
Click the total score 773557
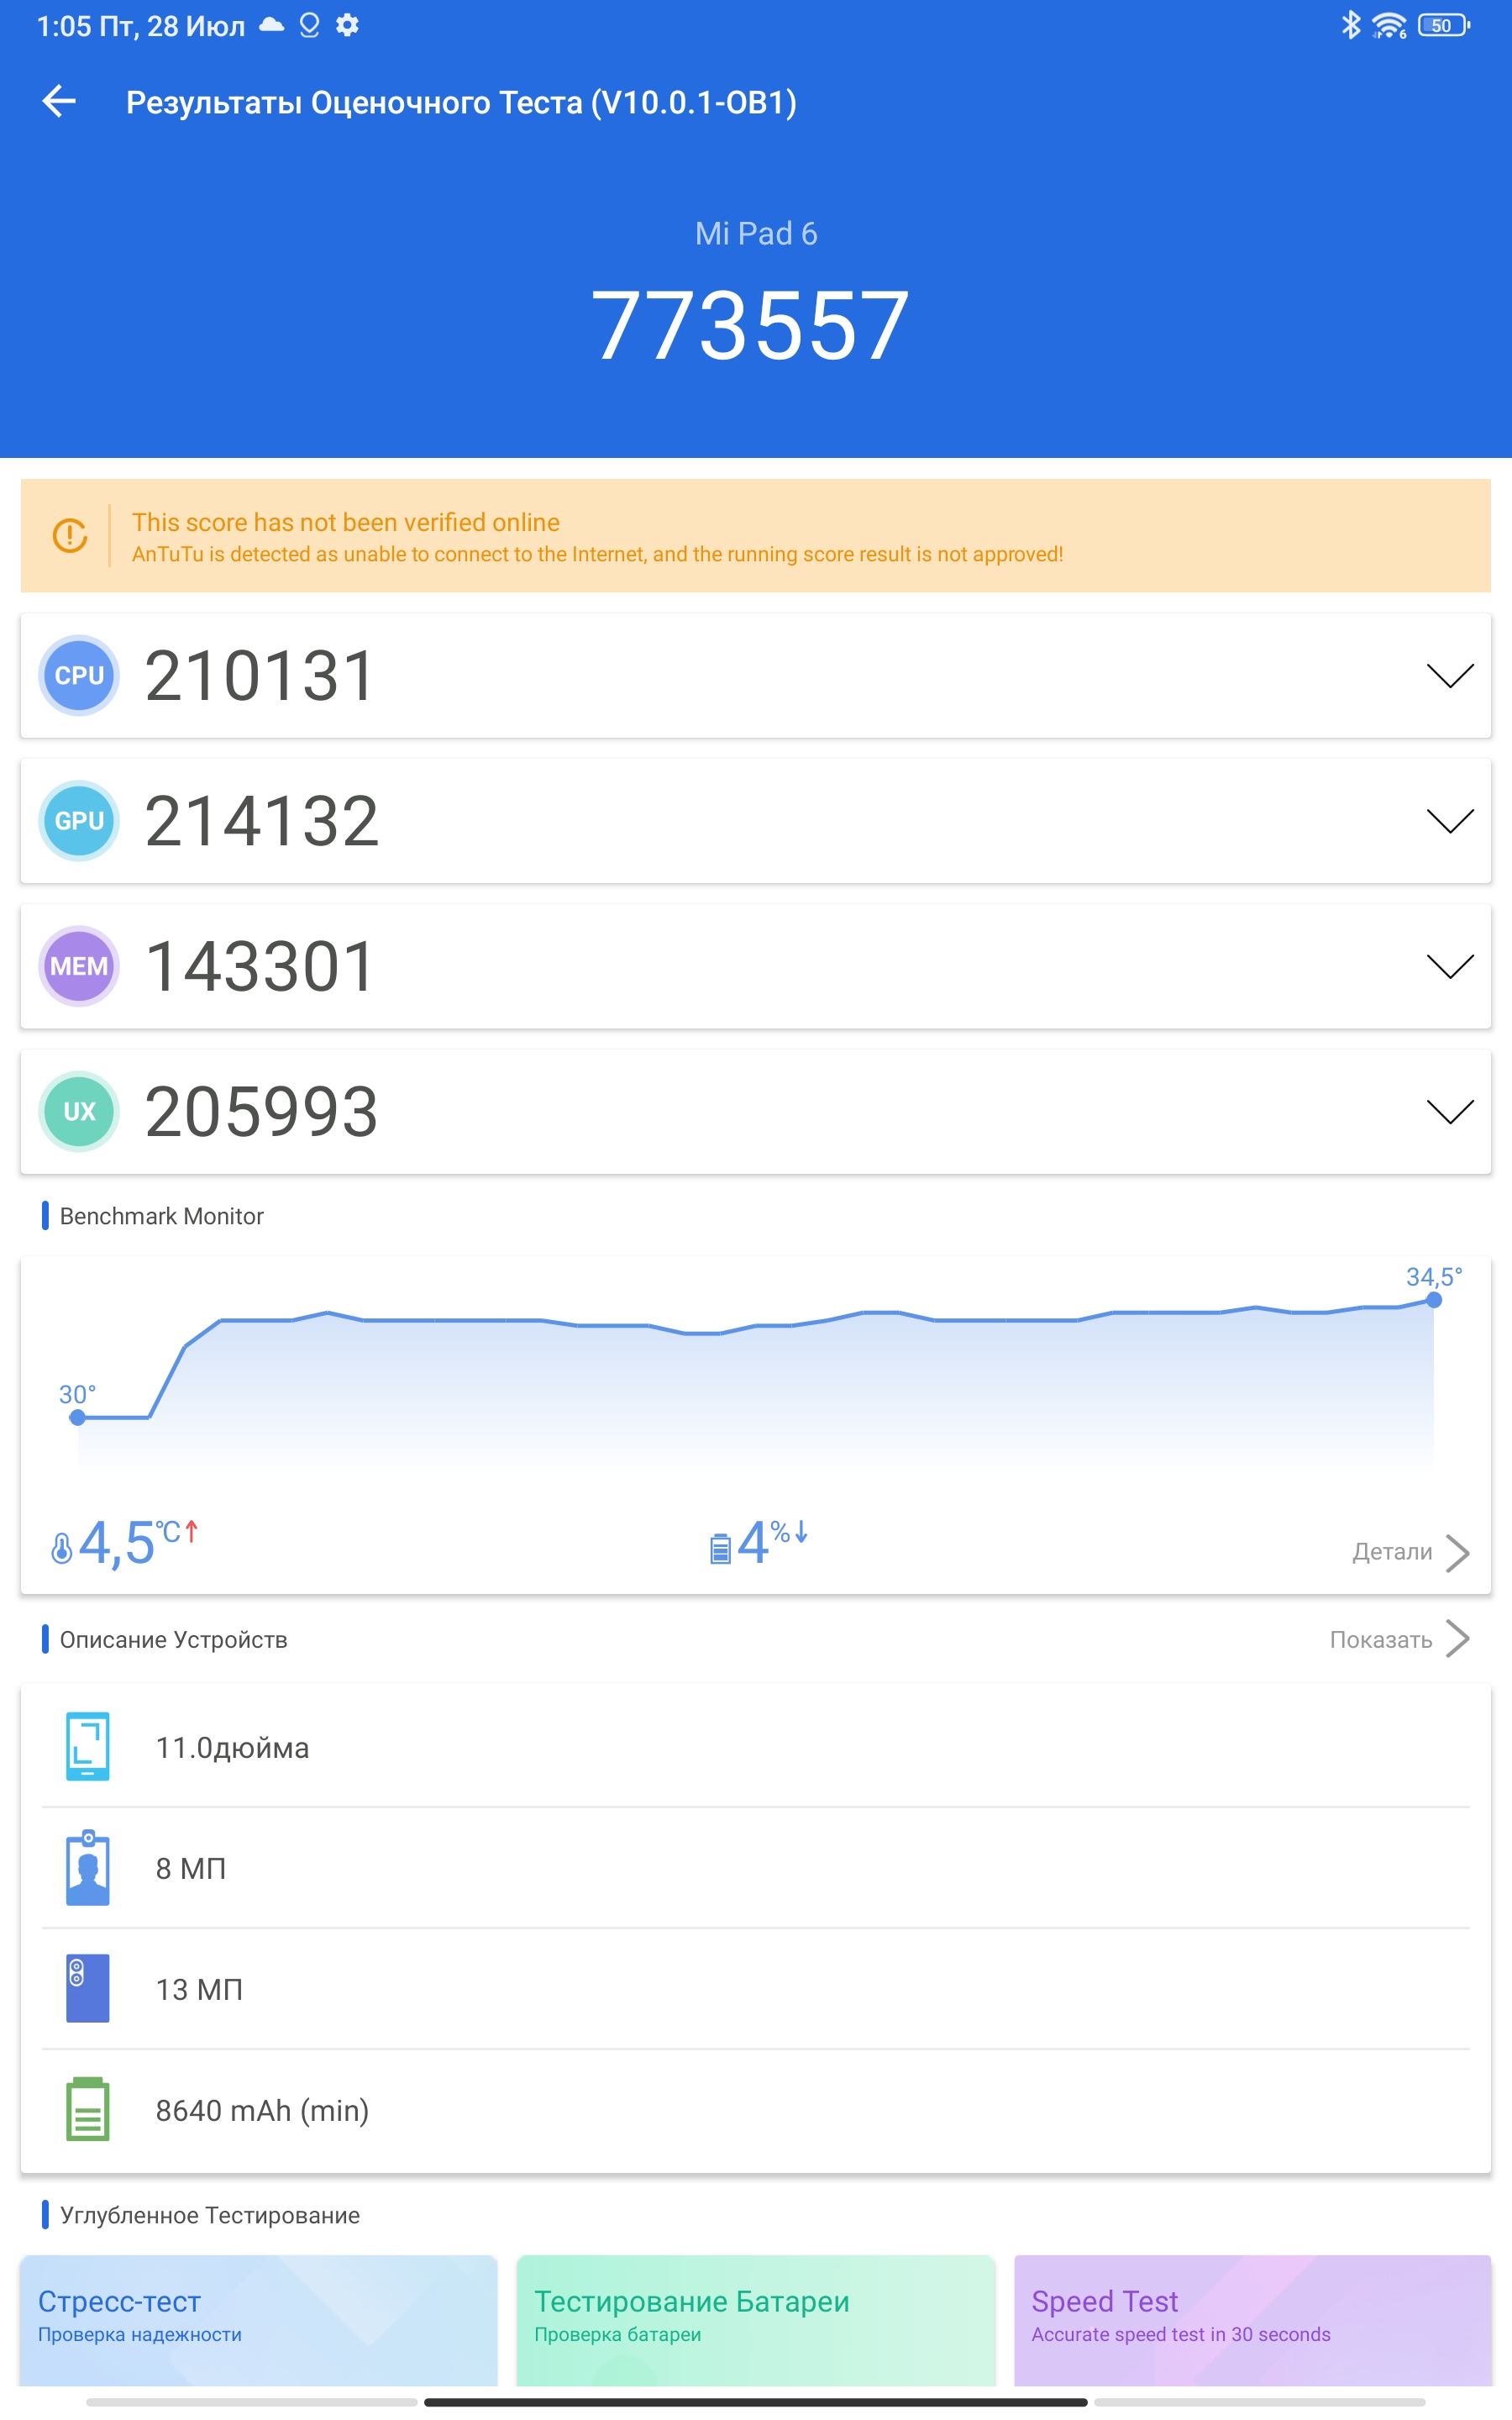tap(751, 326)
